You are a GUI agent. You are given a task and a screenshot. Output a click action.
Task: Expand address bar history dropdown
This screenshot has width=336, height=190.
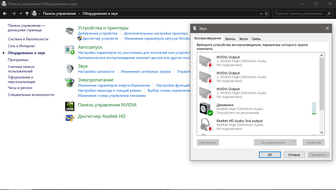click(261, 14)
